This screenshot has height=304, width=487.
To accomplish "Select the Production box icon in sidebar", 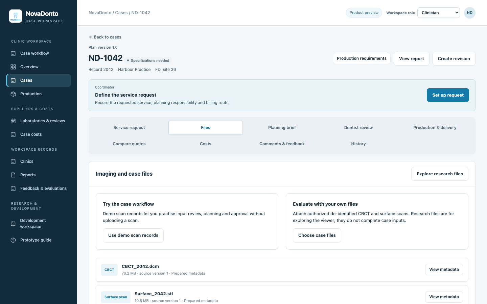I will pos(13,94).
